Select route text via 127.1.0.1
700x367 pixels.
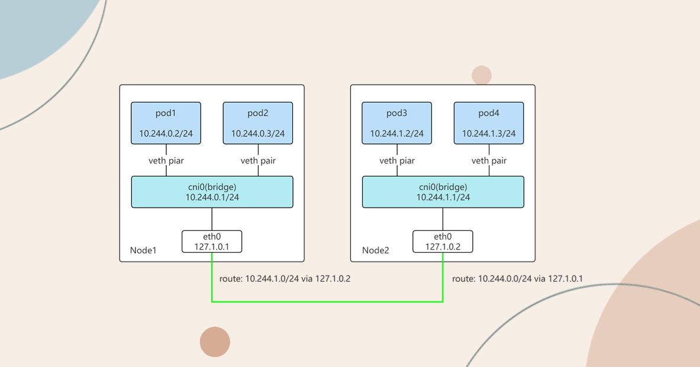pos(517,279)
